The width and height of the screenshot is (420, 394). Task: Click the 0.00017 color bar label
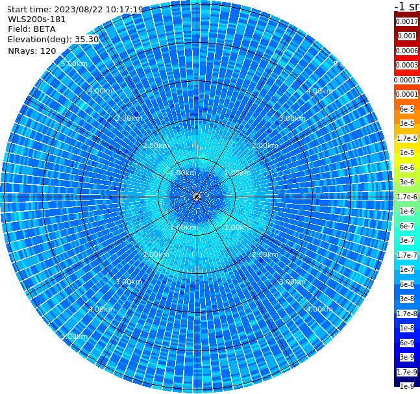[407, 80]
